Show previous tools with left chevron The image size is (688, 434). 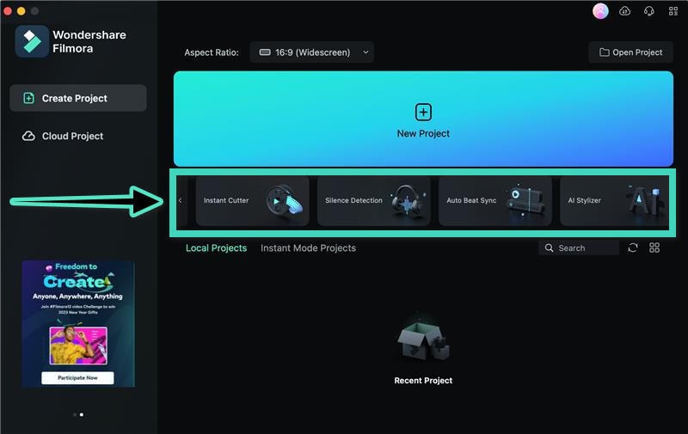pos(181,200)
